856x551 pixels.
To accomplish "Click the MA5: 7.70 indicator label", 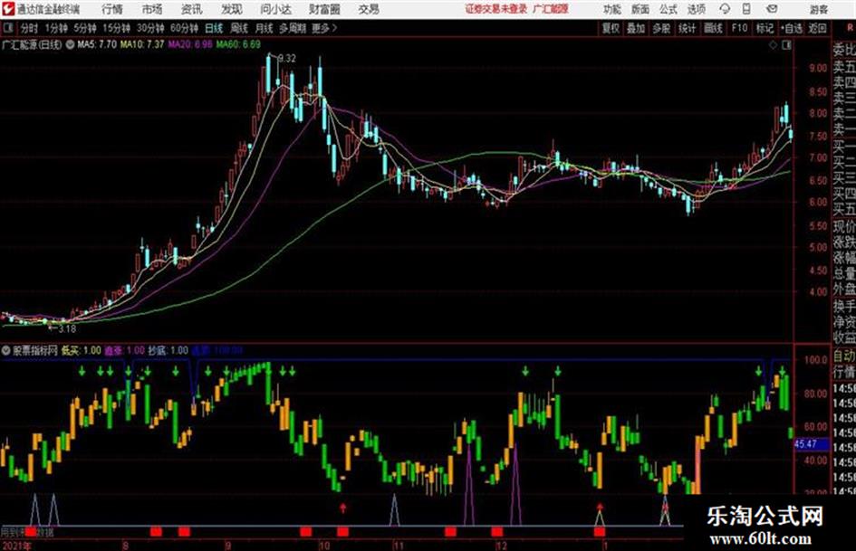I will pyautogui.click(x=97, y=44).
